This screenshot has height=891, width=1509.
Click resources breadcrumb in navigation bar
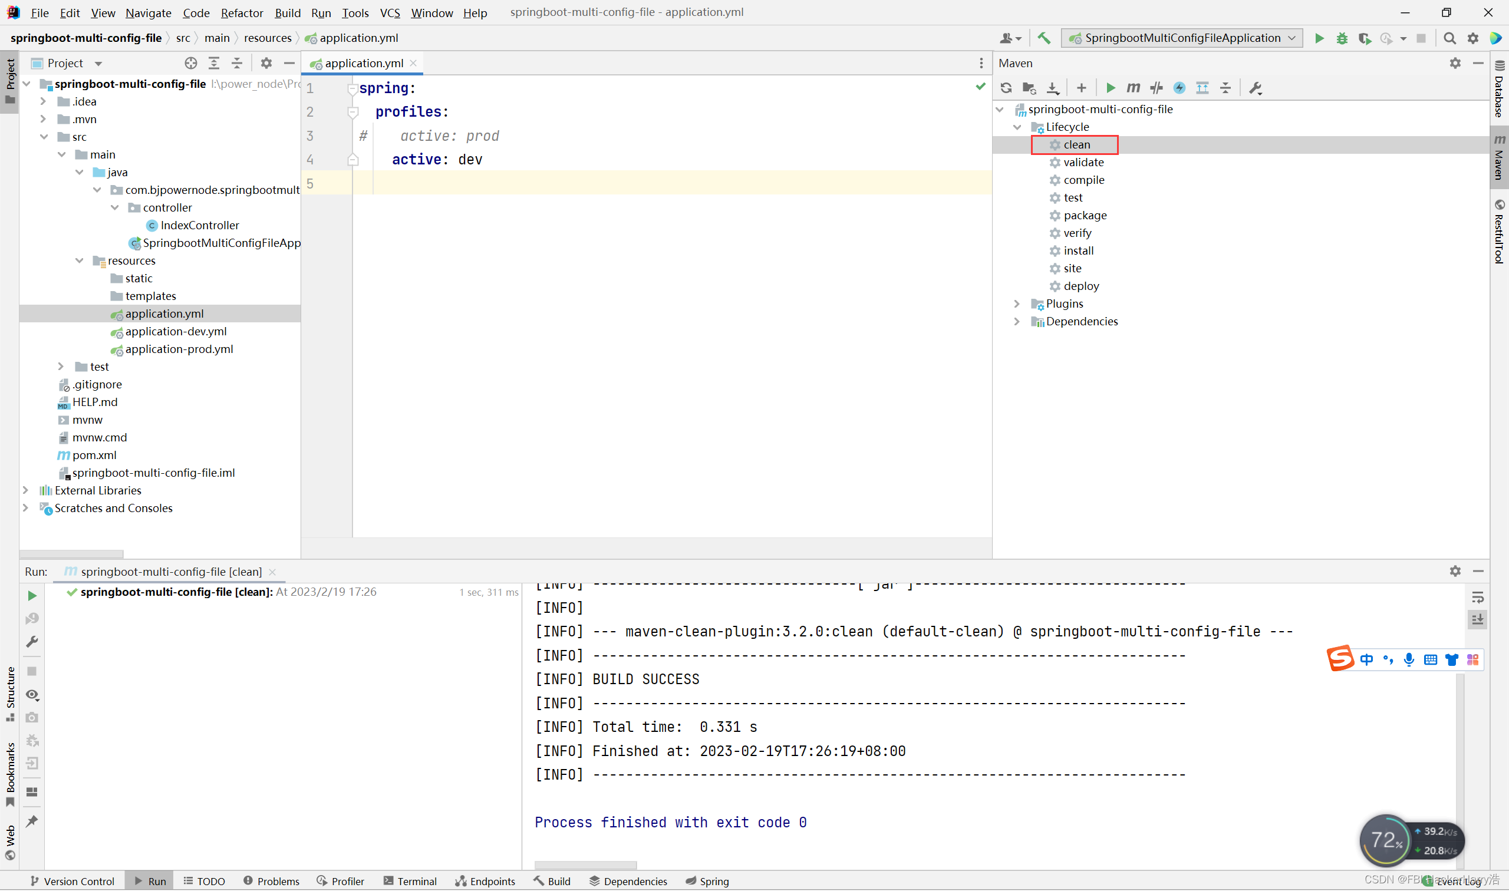click(267, 38)
